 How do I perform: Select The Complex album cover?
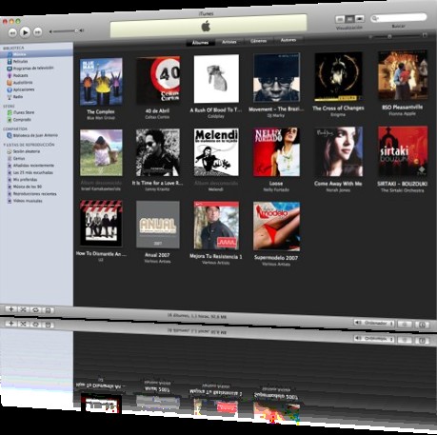click(x=101, y=82)
